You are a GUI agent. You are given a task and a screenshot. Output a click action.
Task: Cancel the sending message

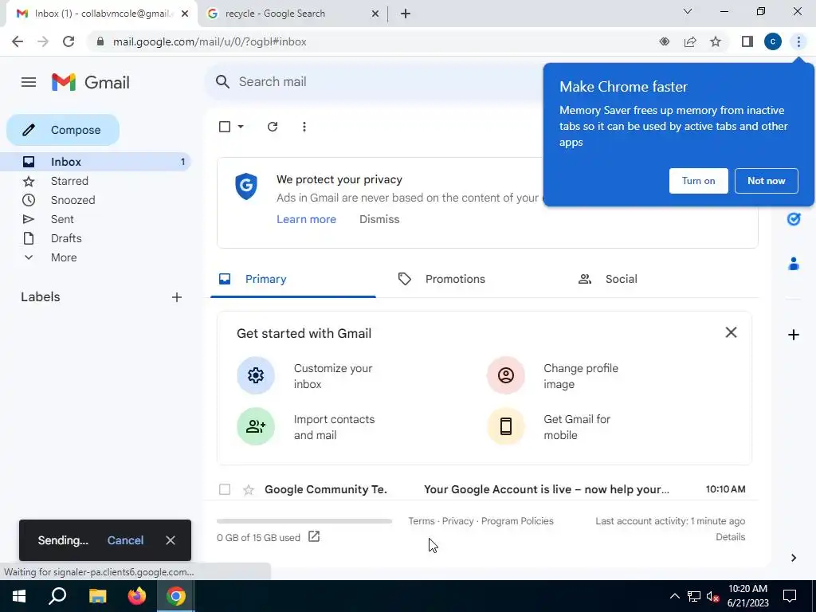pyautogui.click(x=125, y=541)
